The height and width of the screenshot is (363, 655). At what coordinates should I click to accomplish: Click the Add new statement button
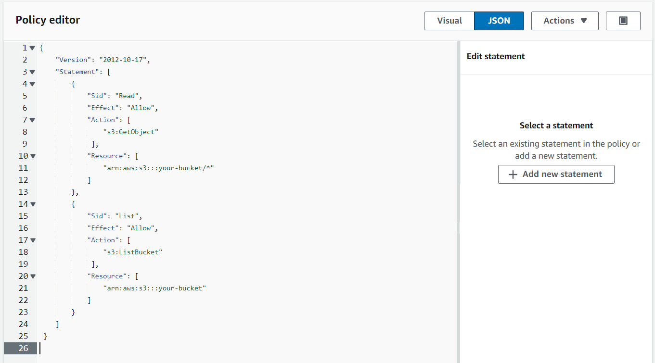(x=556, y=174)
